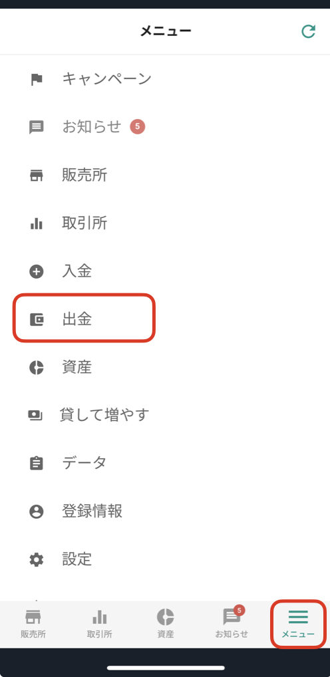Viewport: 330px width, 677px height.
Task: Select the flag icon beside キャンペーン
Action: point(37,79)
